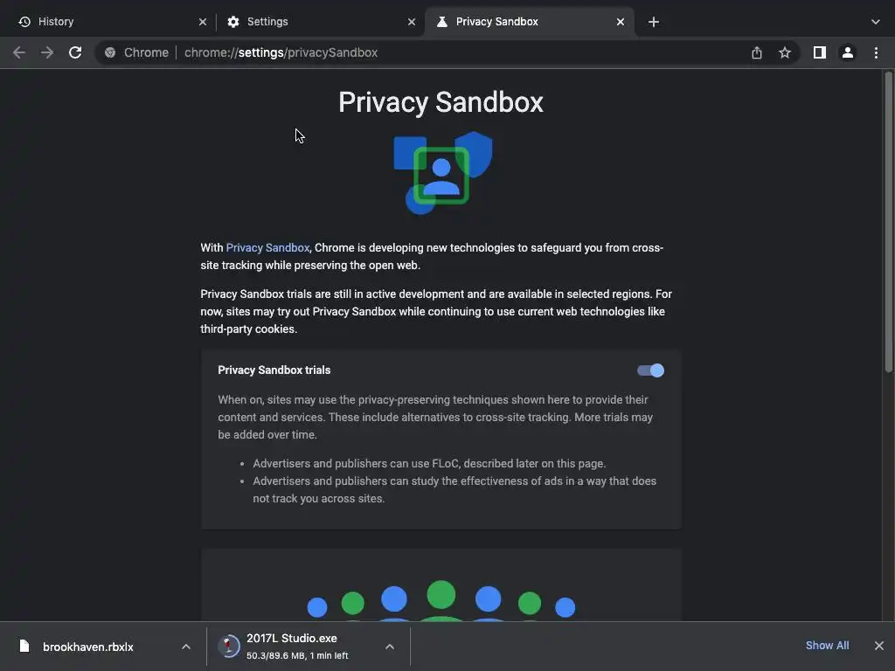Switch to the Settings tab
The width and height of the screenshot is (895, 671).
pyautogui.click(x=320, y=22)
